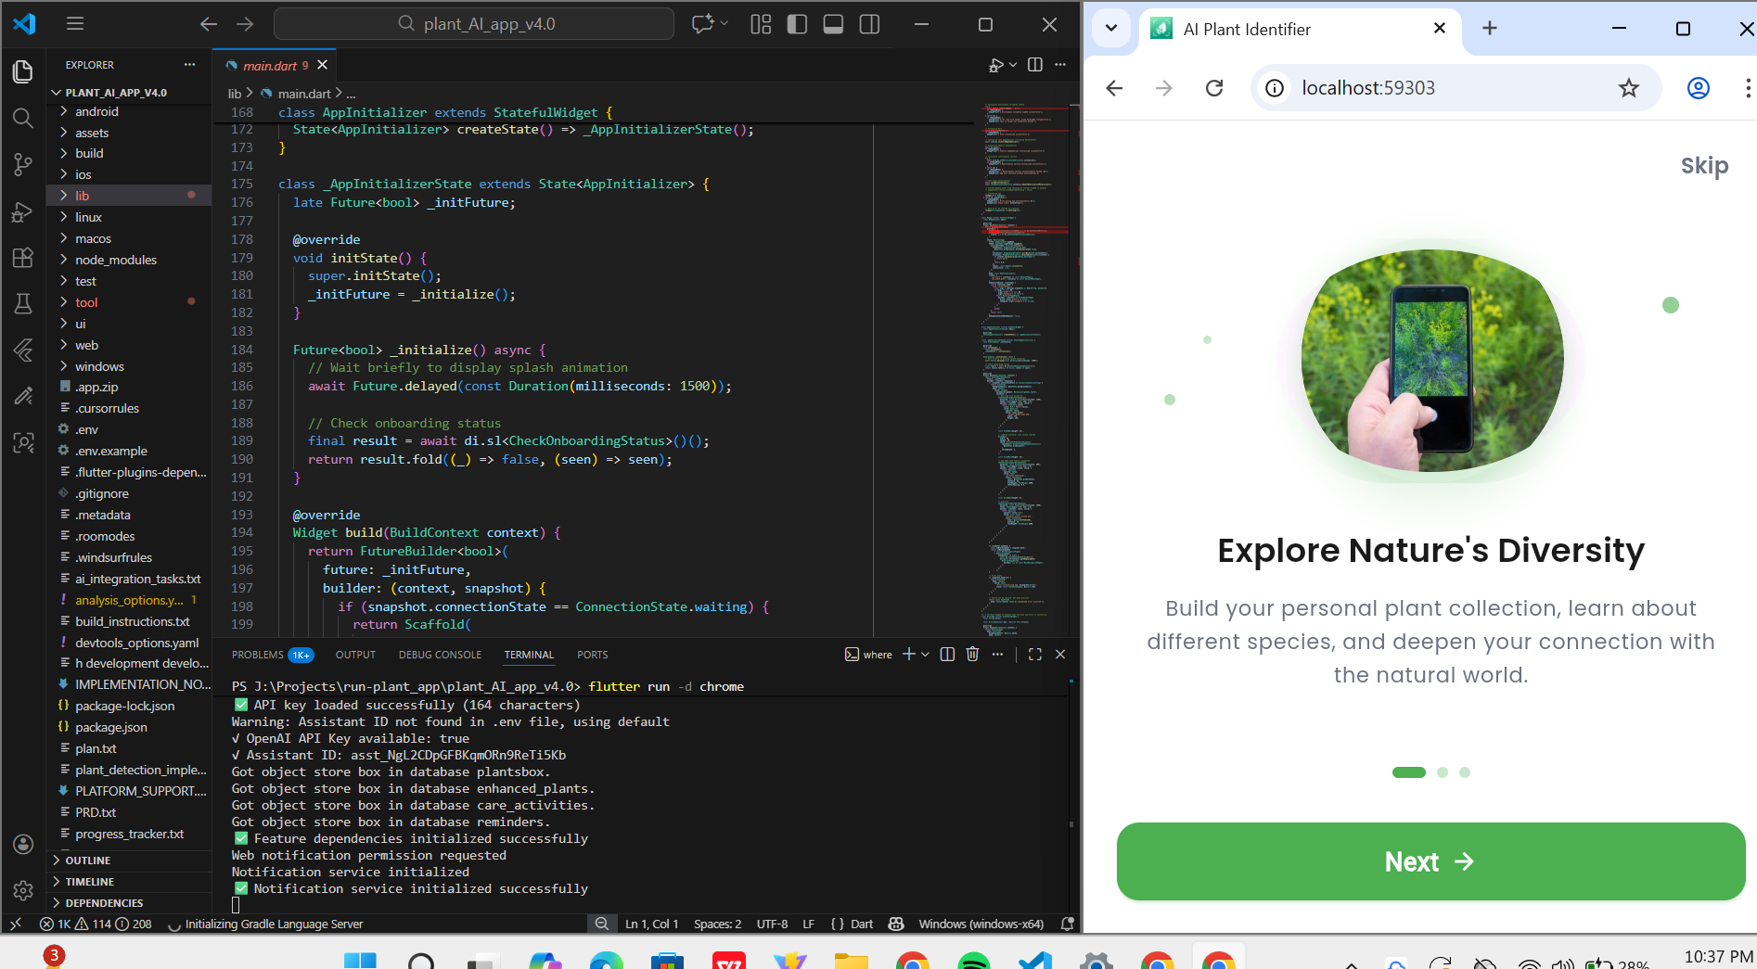Kill the active terminal with trash icon
The width and height of the screenshot is (1757, 969).
click(x=972, y=654)
